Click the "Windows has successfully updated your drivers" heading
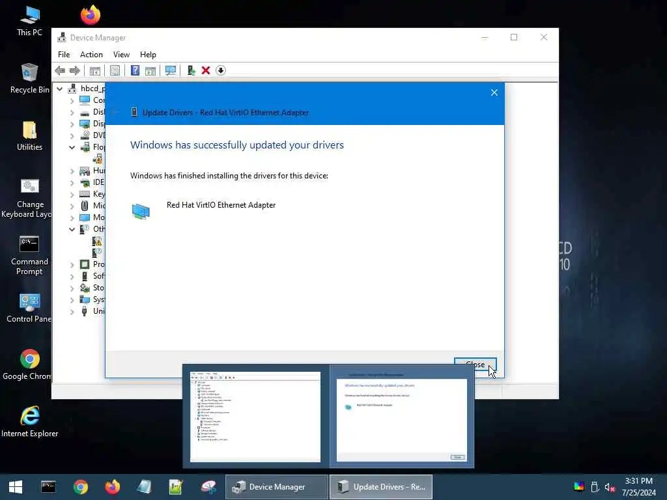This screenshot has height=500, width=667. (x=237, y=145)
